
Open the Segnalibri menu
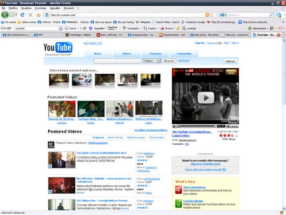55,8
